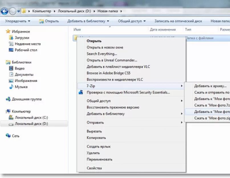Screen dimensions: 230x178
Task: Click the Загрузки folder icon
Action: pyautogui.click(x=11, y=38)
